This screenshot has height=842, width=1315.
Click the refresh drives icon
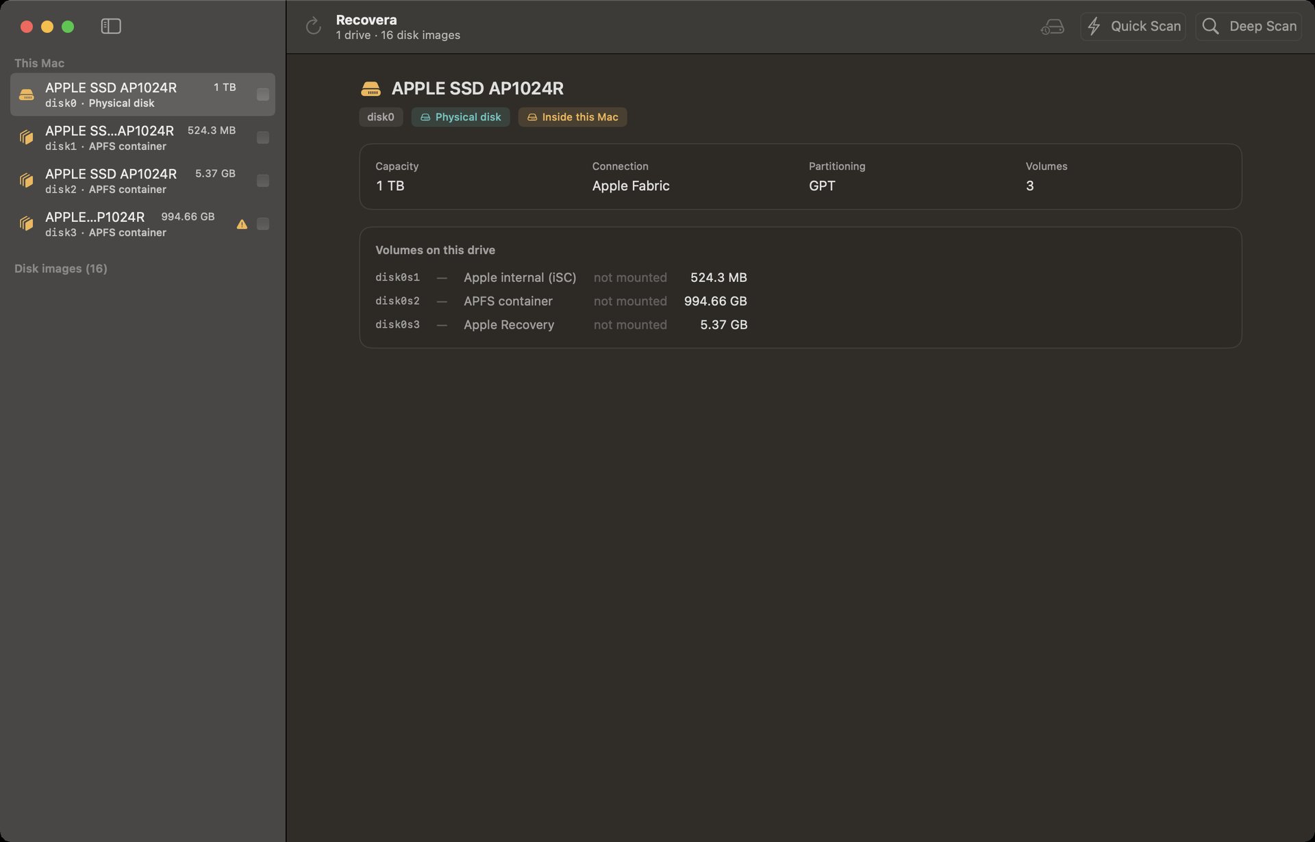pos(313,26)
